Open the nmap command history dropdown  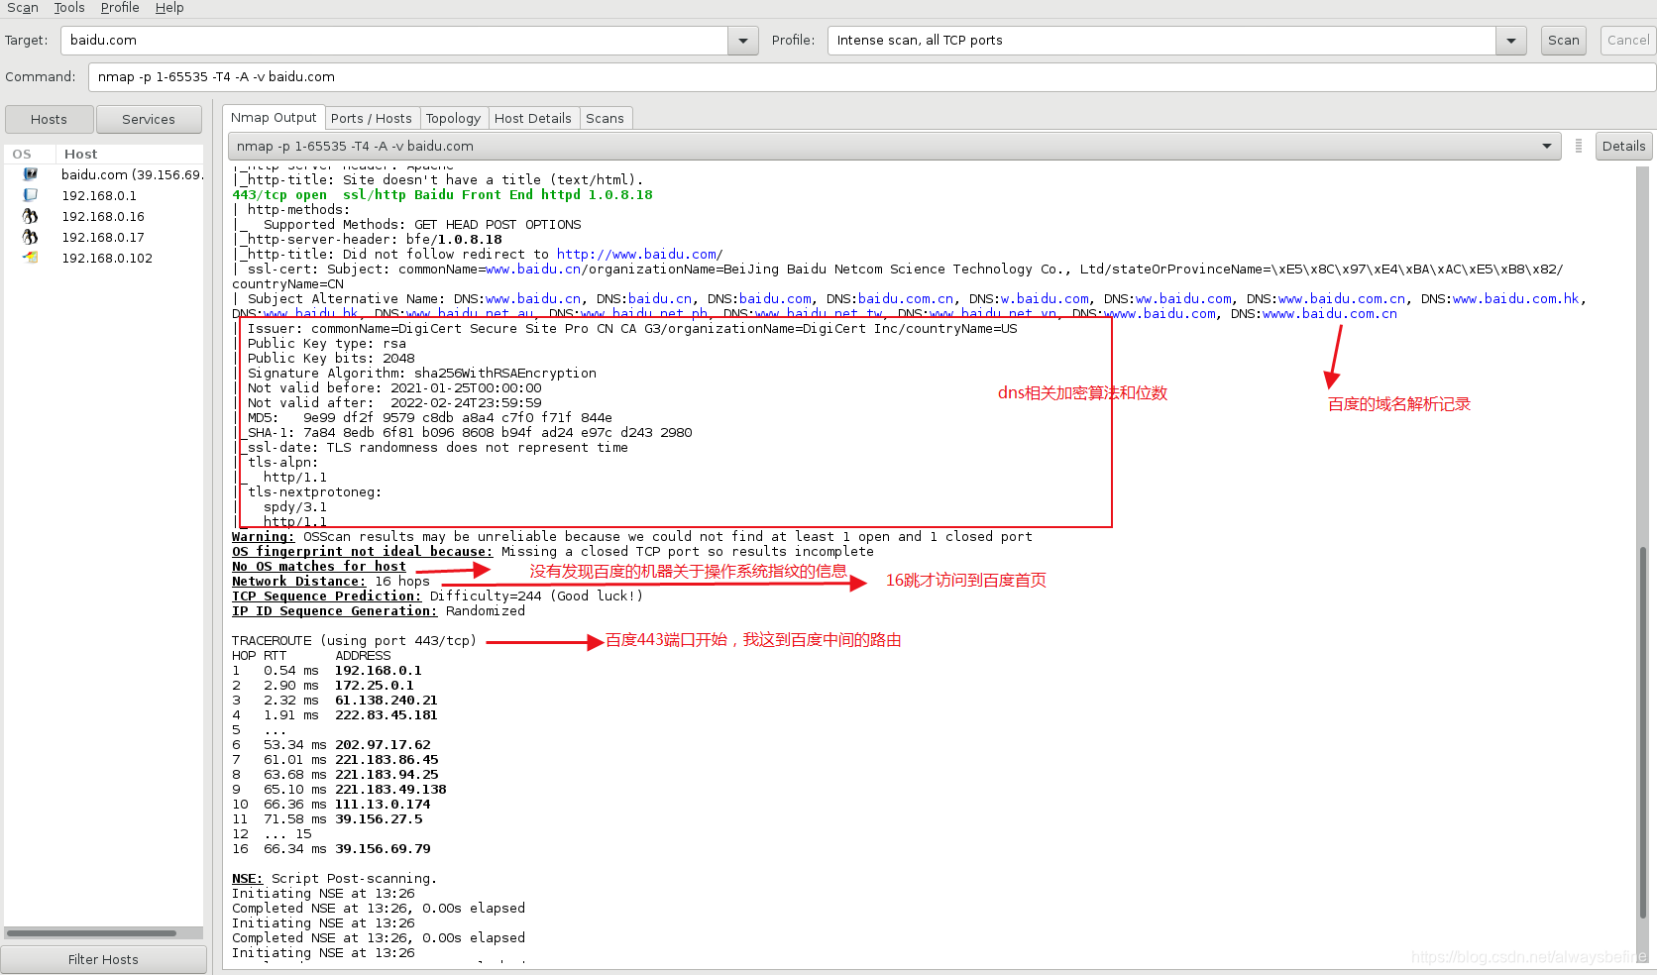coord(1548,146)
